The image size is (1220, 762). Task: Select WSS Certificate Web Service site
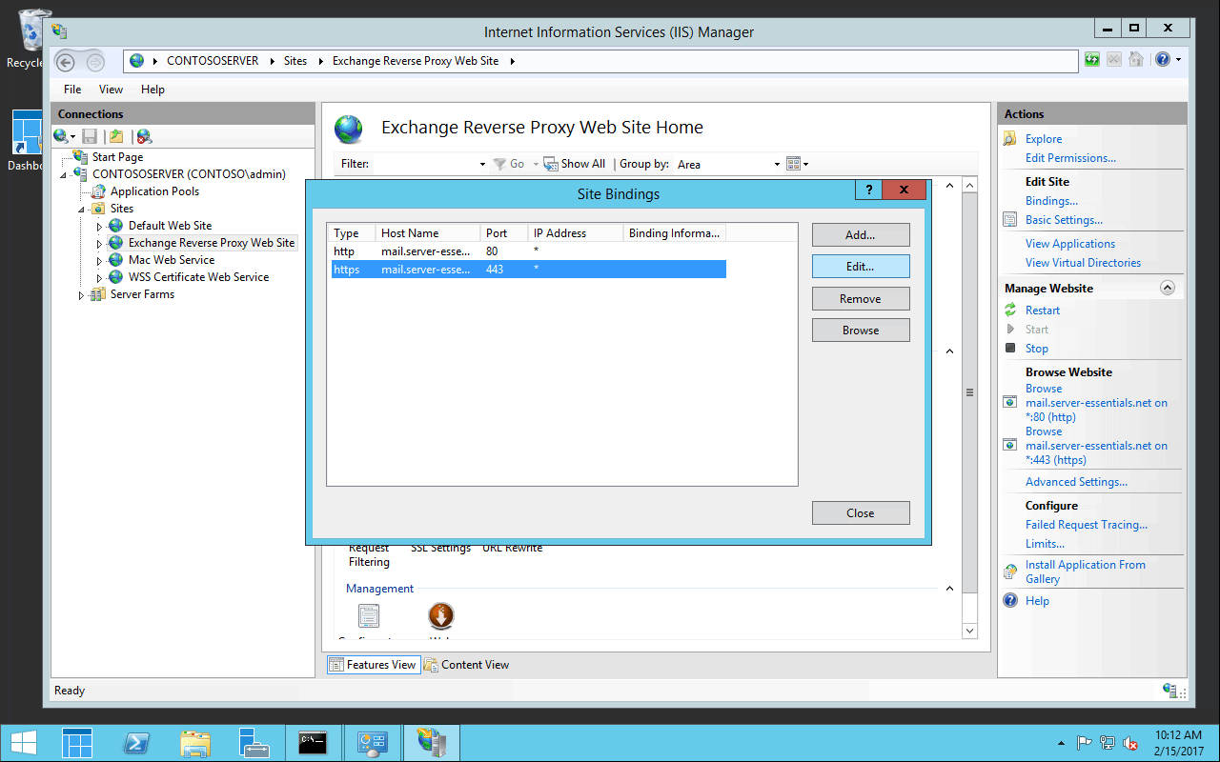tap(198, 277)
